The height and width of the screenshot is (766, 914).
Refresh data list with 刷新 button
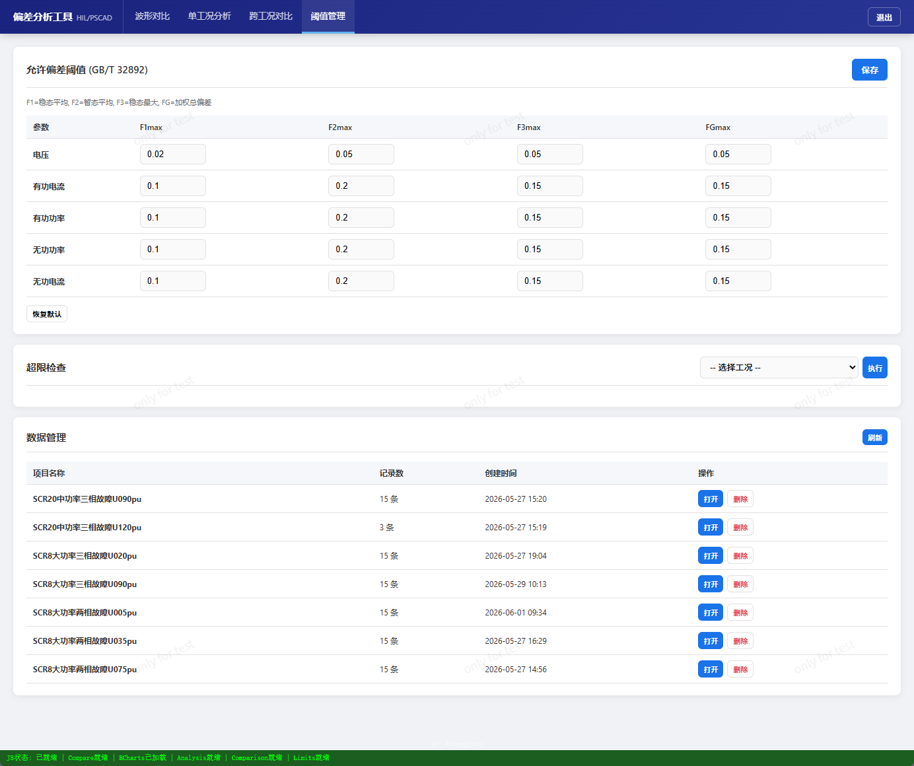pyautogui.click(x=874, y=437)
